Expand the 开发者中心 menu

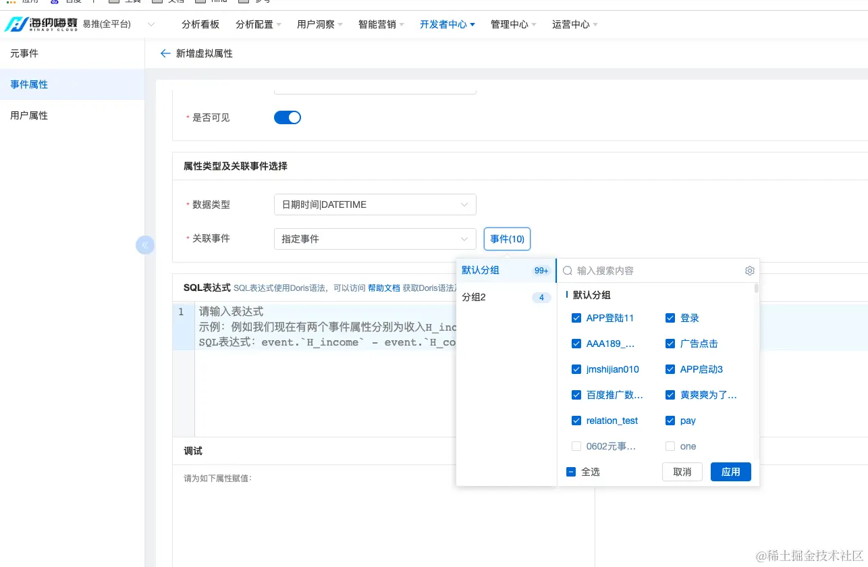[x=447, y=24]
